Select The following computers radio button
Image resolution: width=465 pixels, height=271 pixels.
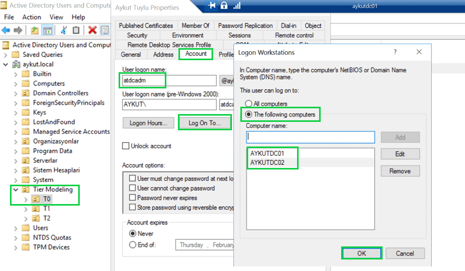tap(249, 115)
